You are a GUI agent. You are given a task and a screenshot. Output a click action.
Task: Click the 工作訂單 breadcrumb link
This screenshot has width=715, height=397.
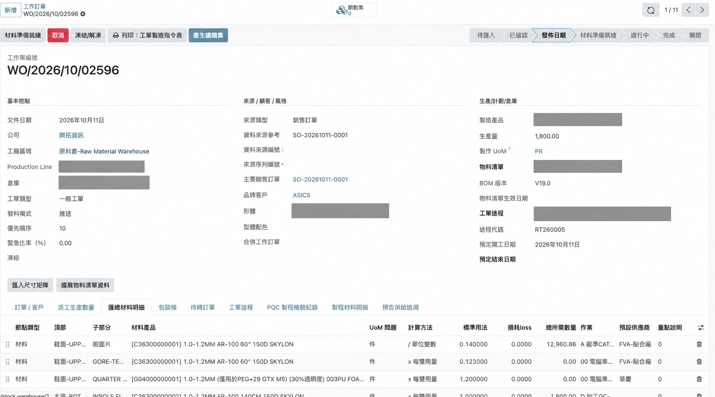coord(34,6)
